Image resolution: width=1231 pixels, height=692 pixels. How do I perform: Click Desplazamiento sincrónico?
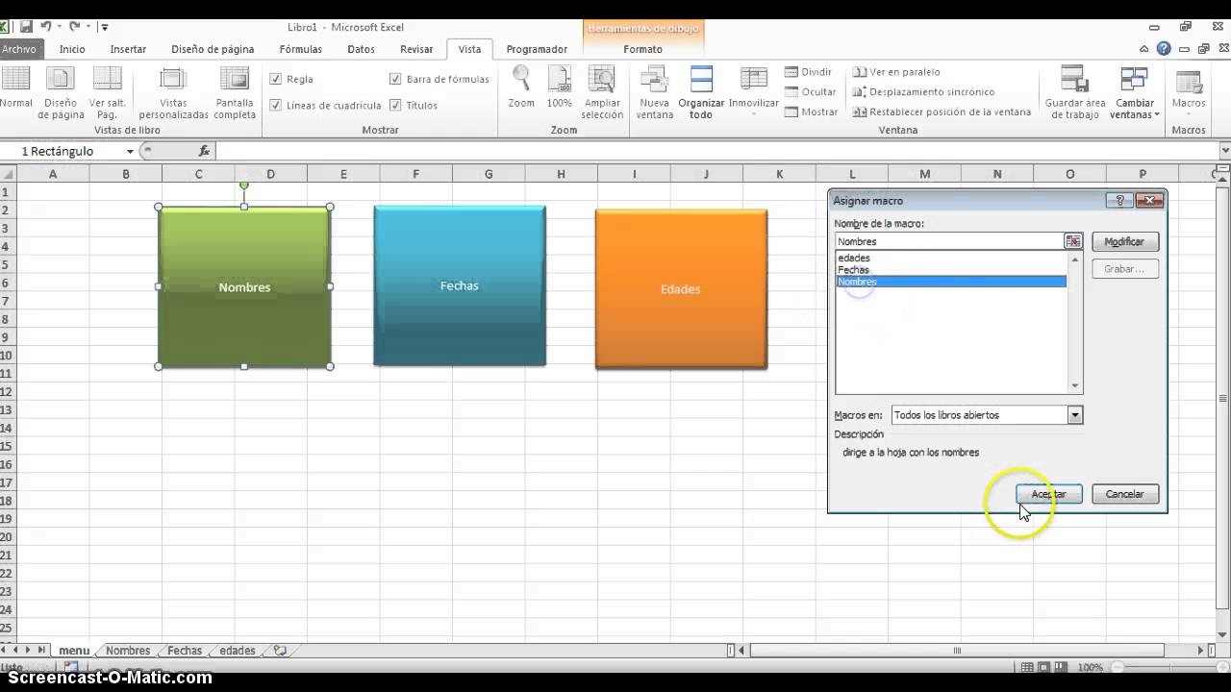pyautogui.click(x=923, y=92)
